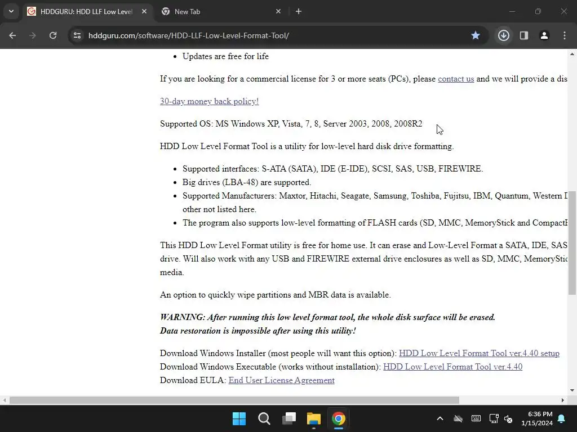Click 'Big drives (LBA-48) are supported.' text

click(x=247, y=183)
